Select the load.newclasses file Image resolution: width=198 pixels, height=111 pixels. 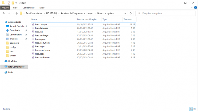[83, 50]
